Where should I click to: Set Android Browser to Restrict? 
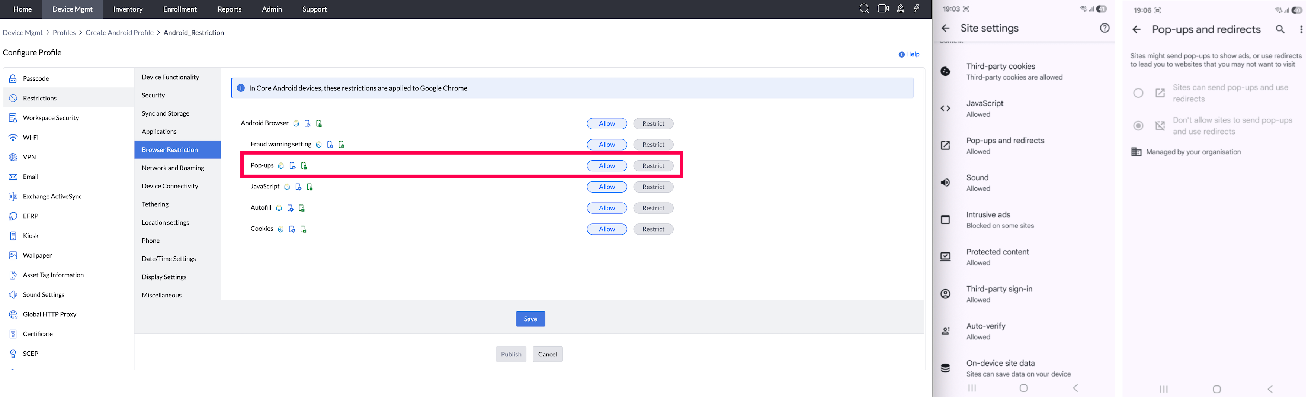tap(653, 124)
